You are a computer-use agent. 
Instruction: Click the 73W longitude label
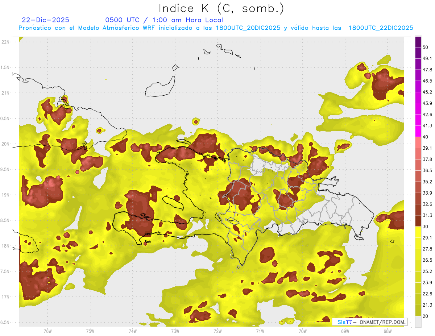[175, 331]
